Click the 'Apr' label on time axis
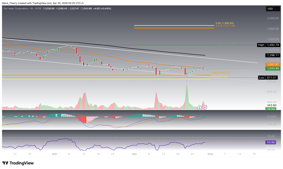This screenshot has width=283, height=169. tap(135, 154)
